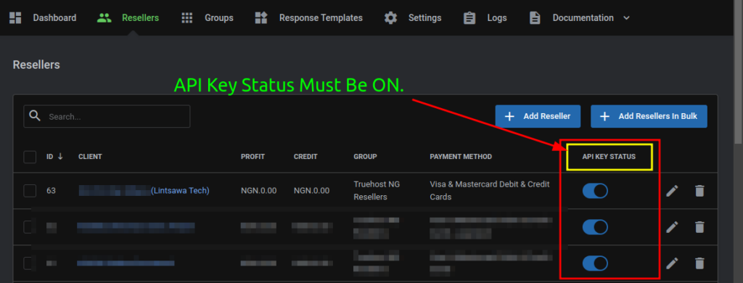743x283 pixels.
Task: Go to the Dashboard menu
Action: (54, 18)
